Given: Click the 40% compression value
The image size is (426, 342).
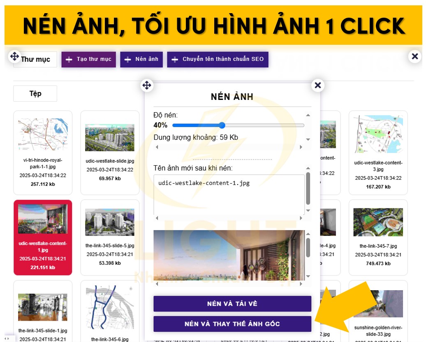Looking at the screenshot, I should pyautogui.click(x=160, y=125).
